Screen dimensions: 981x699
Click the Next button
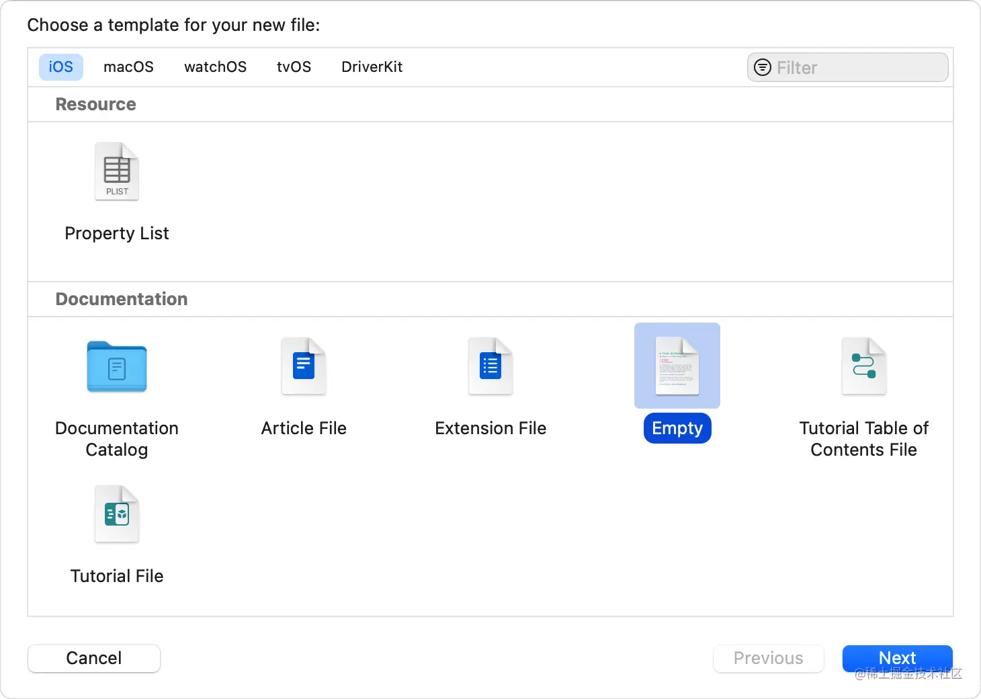coord(898,658)
